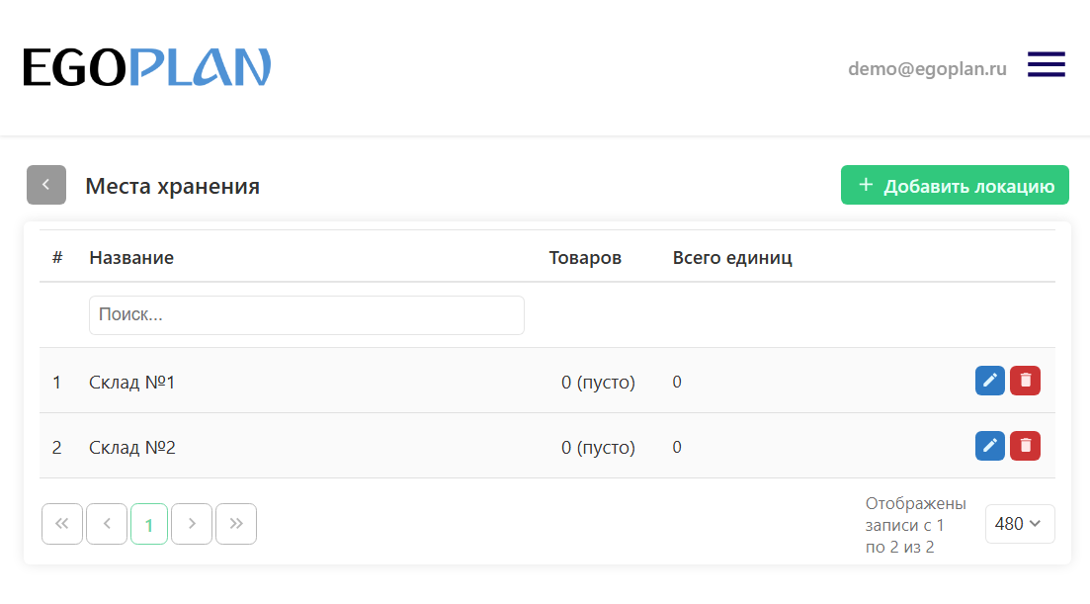The image size is (1090, 604).
Task: Open the hamburger menu icon
Action: click(1047, 64)
